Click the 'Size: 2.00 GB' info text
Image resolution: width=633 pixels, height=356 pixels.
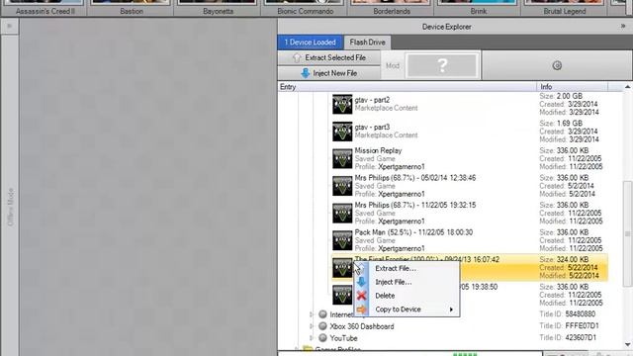pos(561,96)
